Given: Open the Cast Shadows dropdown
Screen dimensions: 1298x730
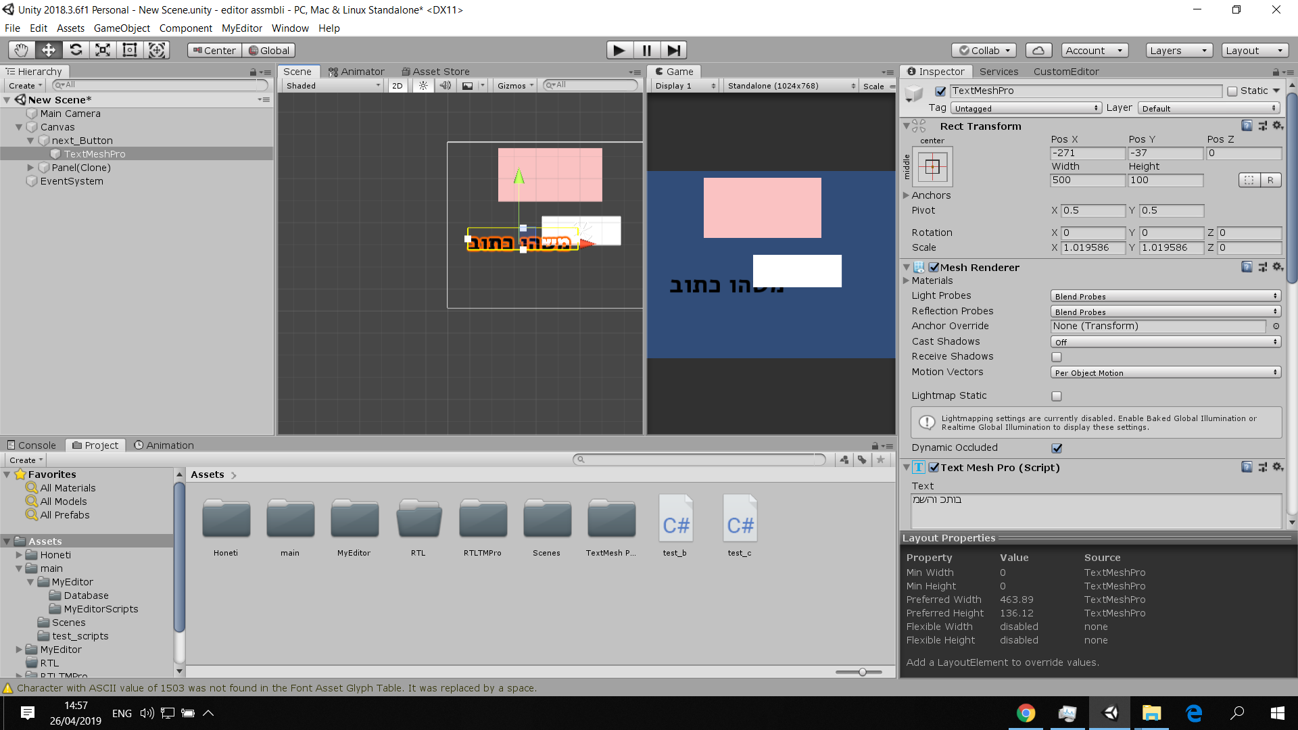Looking at the screenshot, I should 1165,342.
